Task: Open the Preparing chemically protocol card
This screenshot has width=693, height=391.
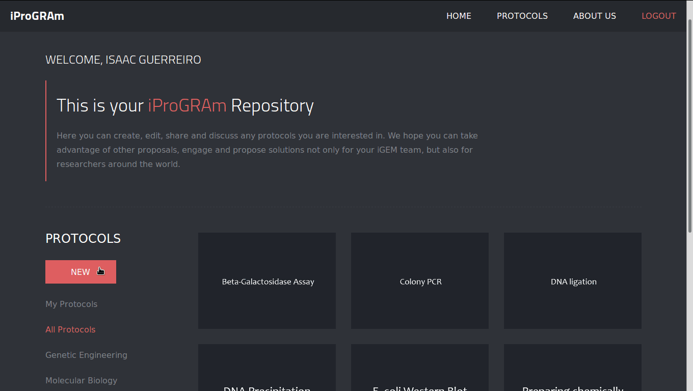Action: coord(573,368)
